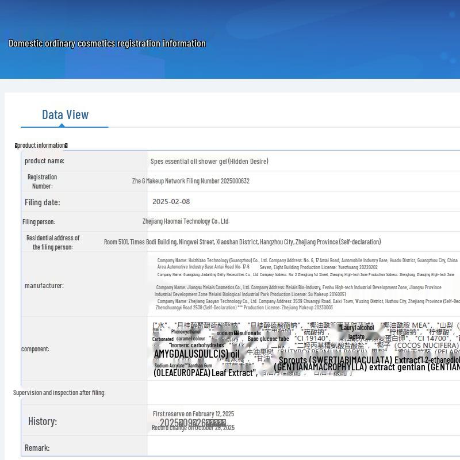This screenshot has height=460, width=460.
Task: Select 'AMYGDALUSDULCIS) oil' ingredient text
Action: (x=197, y=354)
